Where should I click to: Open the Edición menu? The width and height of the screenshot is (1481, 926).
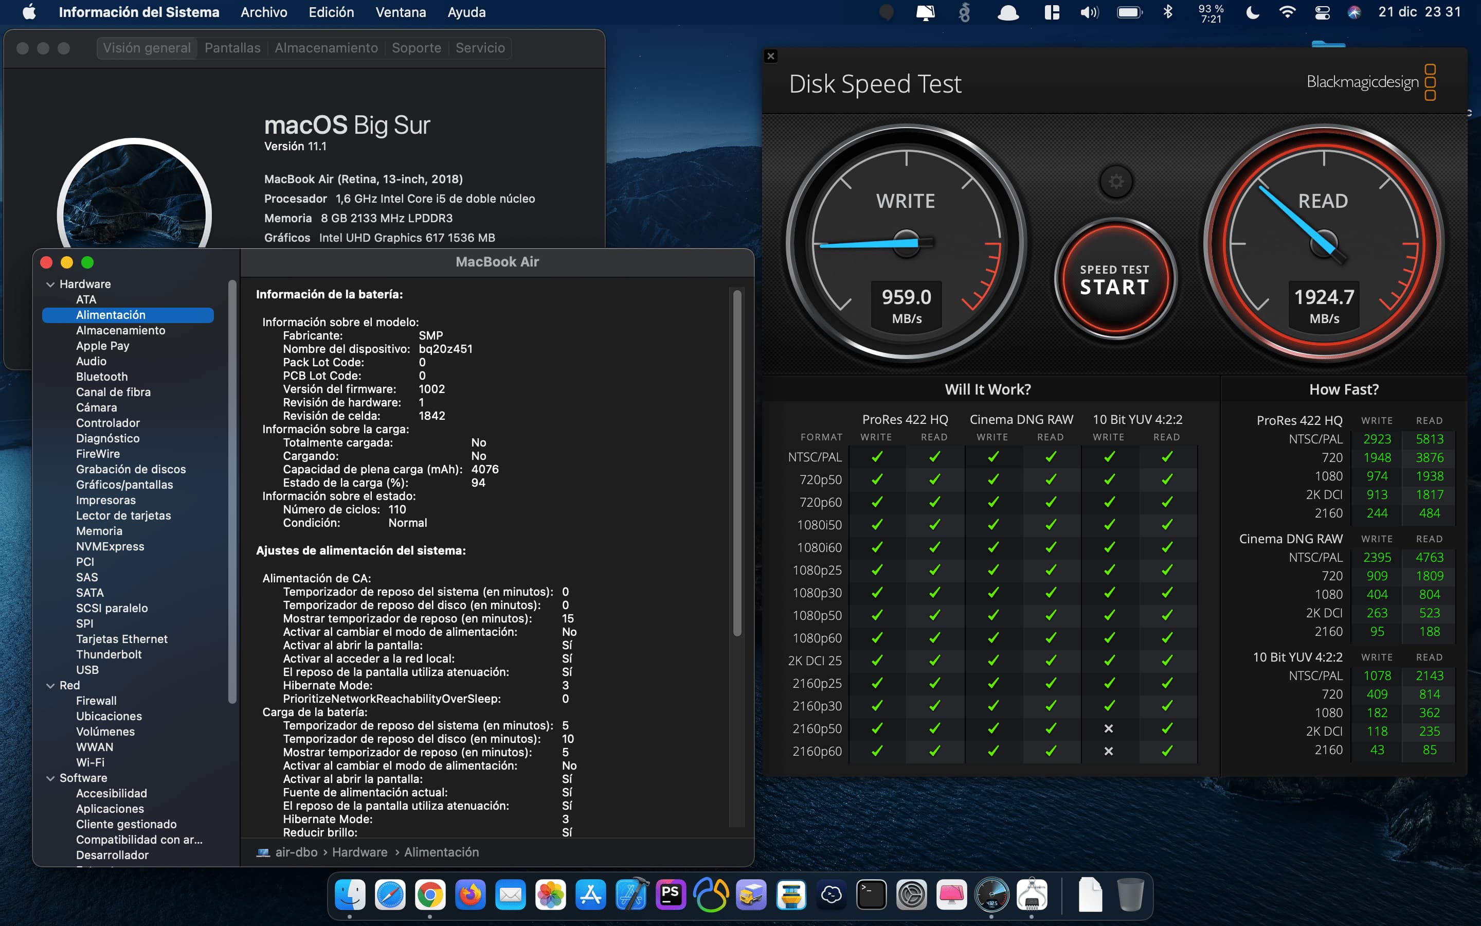[331, 12]
